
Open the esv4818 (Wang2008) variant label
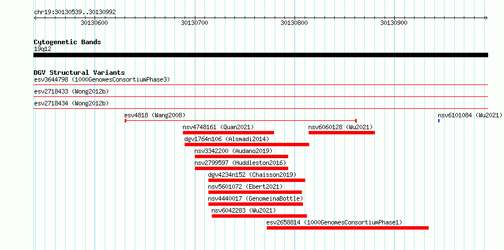point(155,115)
